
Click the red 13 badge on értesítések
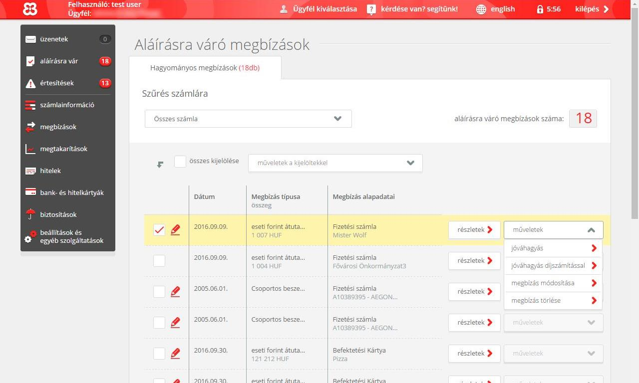tap(105, 83)
